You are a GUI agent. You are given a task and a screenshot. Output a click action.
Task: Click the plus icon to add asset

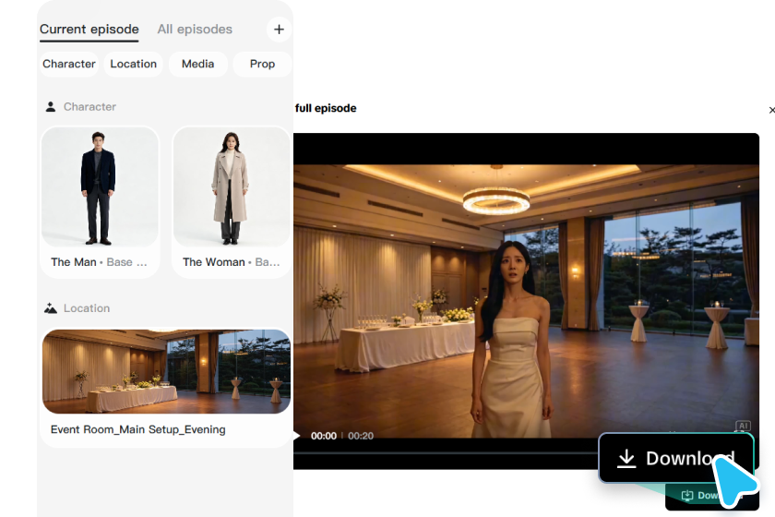tap(279, 30)
